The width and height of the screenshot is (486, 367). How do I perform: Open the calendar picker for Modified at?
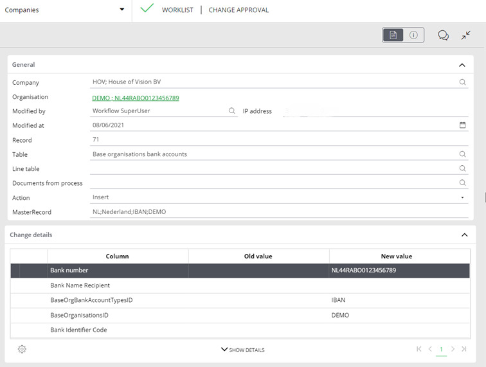[x=462, y=125]
